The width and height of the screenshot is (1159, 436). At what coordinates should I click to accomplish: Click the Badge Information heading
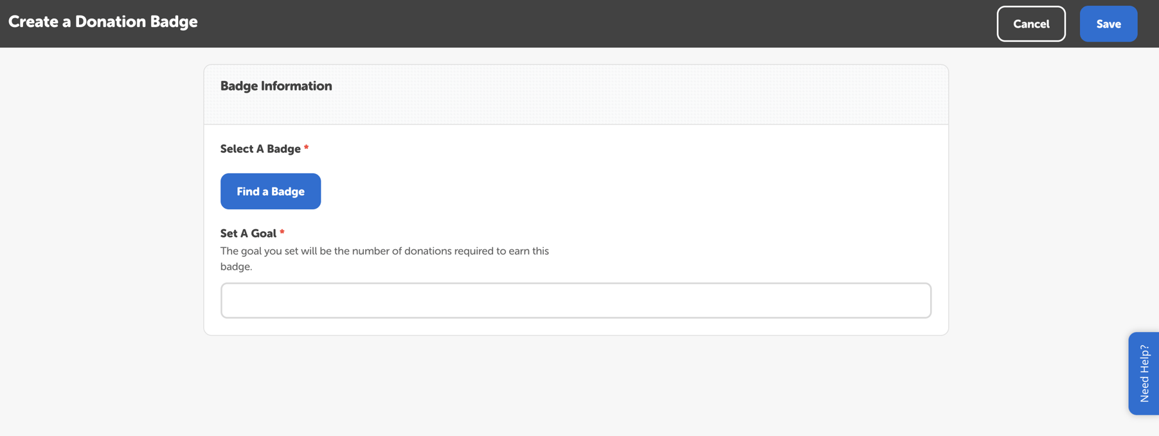coord(276,86)
